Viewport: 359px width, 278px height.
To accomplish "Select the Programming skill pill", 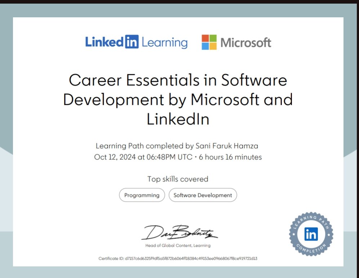I will tap(142, 195).
